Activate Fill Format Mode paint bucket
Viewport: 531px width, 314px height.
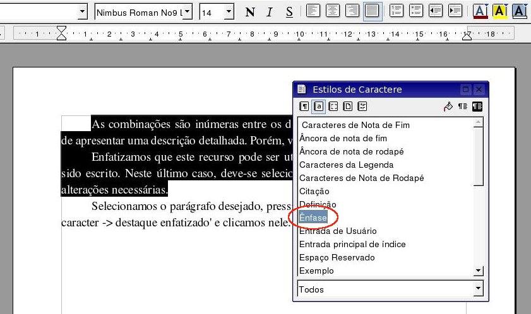[448, 107]
